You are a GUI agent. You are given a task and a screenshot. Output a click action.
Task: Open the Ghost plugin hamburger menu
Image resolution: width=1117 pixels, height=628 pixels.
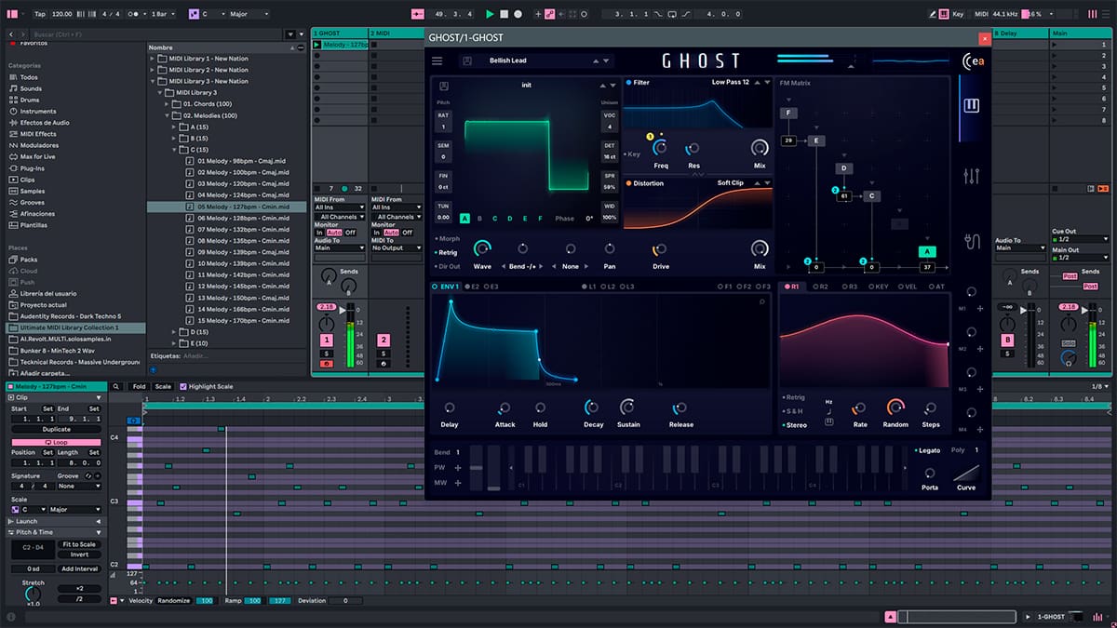(x=437, y=60)
